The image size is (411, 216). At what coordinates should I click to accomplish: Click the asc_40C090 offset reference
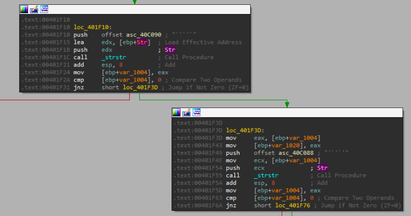144,35
